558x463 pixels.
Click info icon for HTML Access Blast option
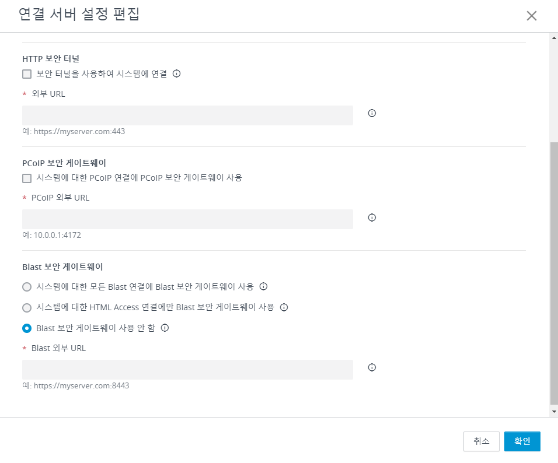[284, 307]
